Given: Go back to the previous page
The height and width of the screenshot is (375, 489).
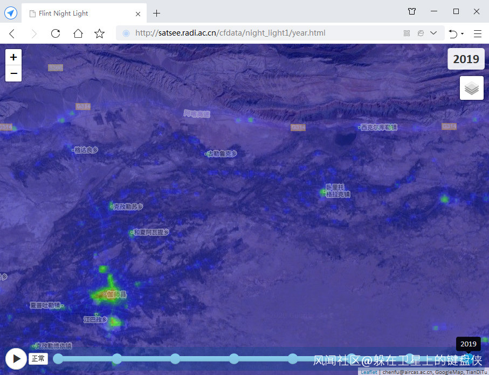Looking at the screenshot, I should point(12,33).
